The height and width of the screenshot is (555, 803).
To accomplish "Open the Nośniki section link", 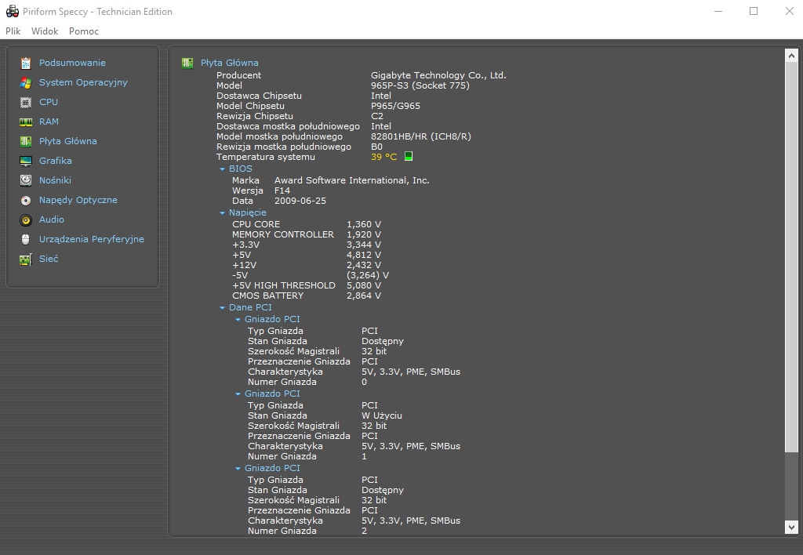I will coord(55,180).
